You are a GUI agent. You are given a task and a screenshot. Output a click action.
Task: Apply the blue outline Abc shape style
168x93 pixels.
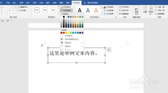45,10
